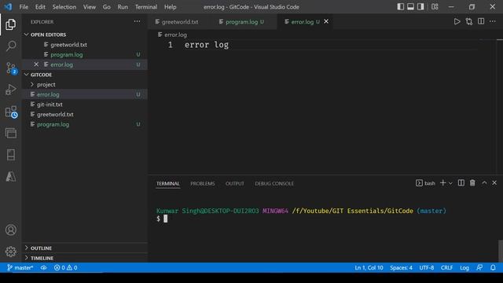This screenshot has width=503, height=283.
Task: Click Open Changes icon in the editor toolbar
Action: (469, 21)
